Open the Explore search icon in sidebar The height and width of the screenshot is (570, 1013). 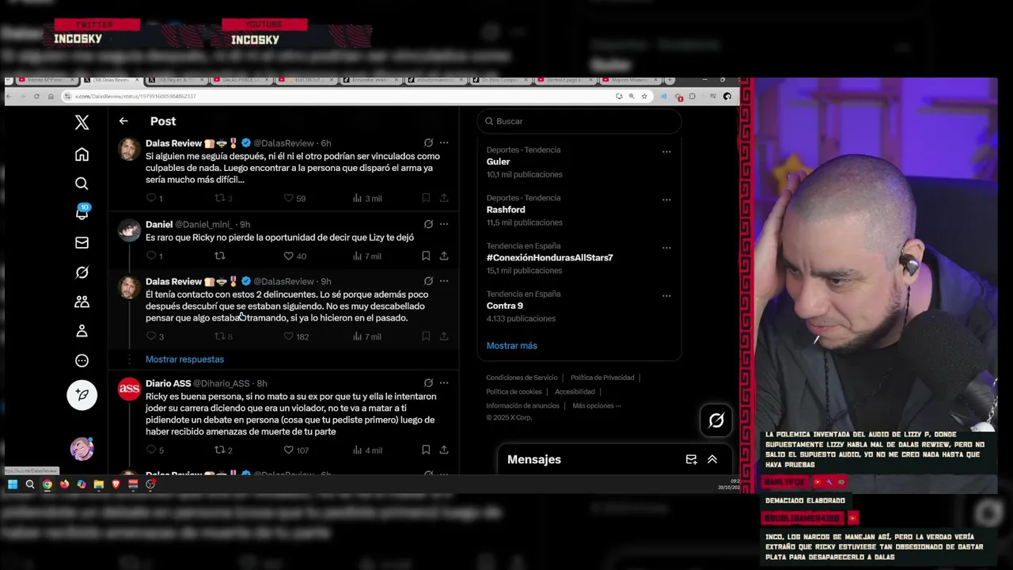pyautogui.click(x=82, y=184)
